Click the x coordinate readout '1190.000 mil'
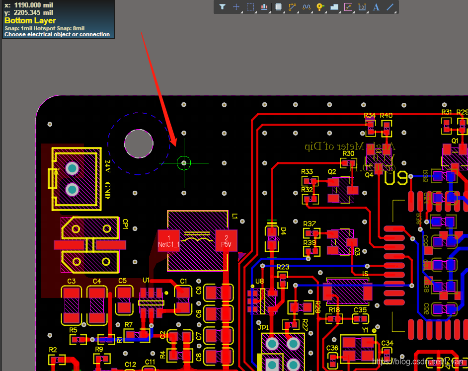Screen dimensions: 468x371 (x=34, y=5)
